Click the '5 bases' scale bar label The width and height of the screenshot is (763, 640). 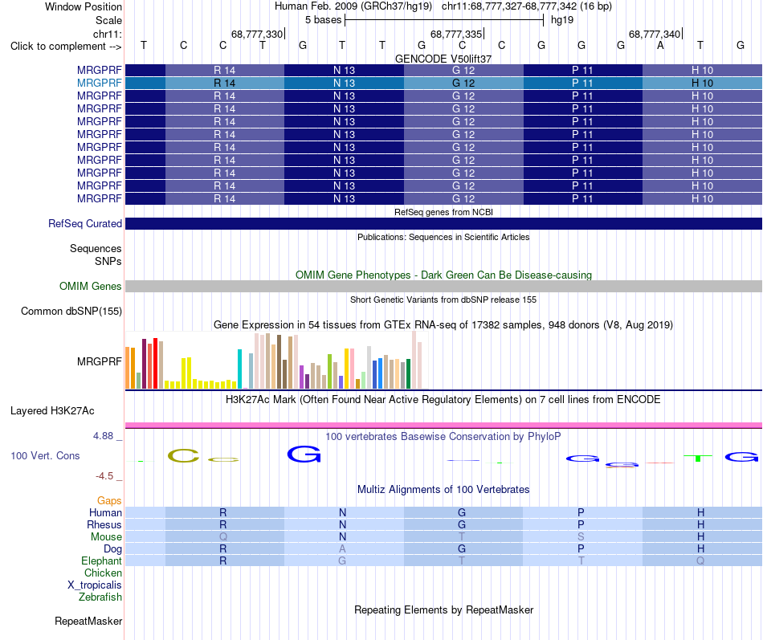[x=324, y=20]
